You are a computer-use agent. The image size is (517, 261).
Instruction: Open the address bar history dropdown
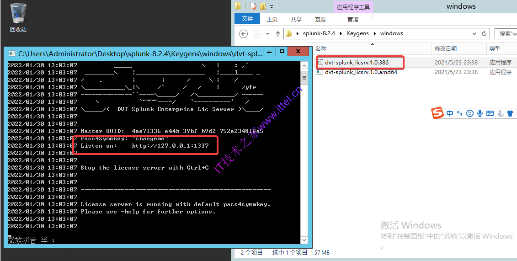[474, 34]
